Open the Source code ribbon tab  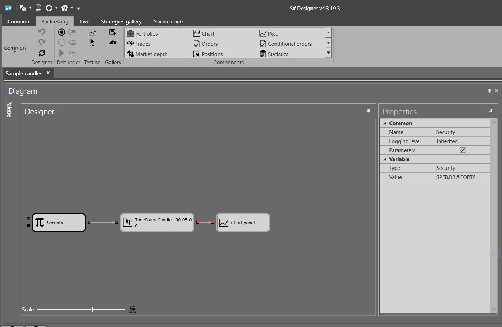click(x=168, y=22)
